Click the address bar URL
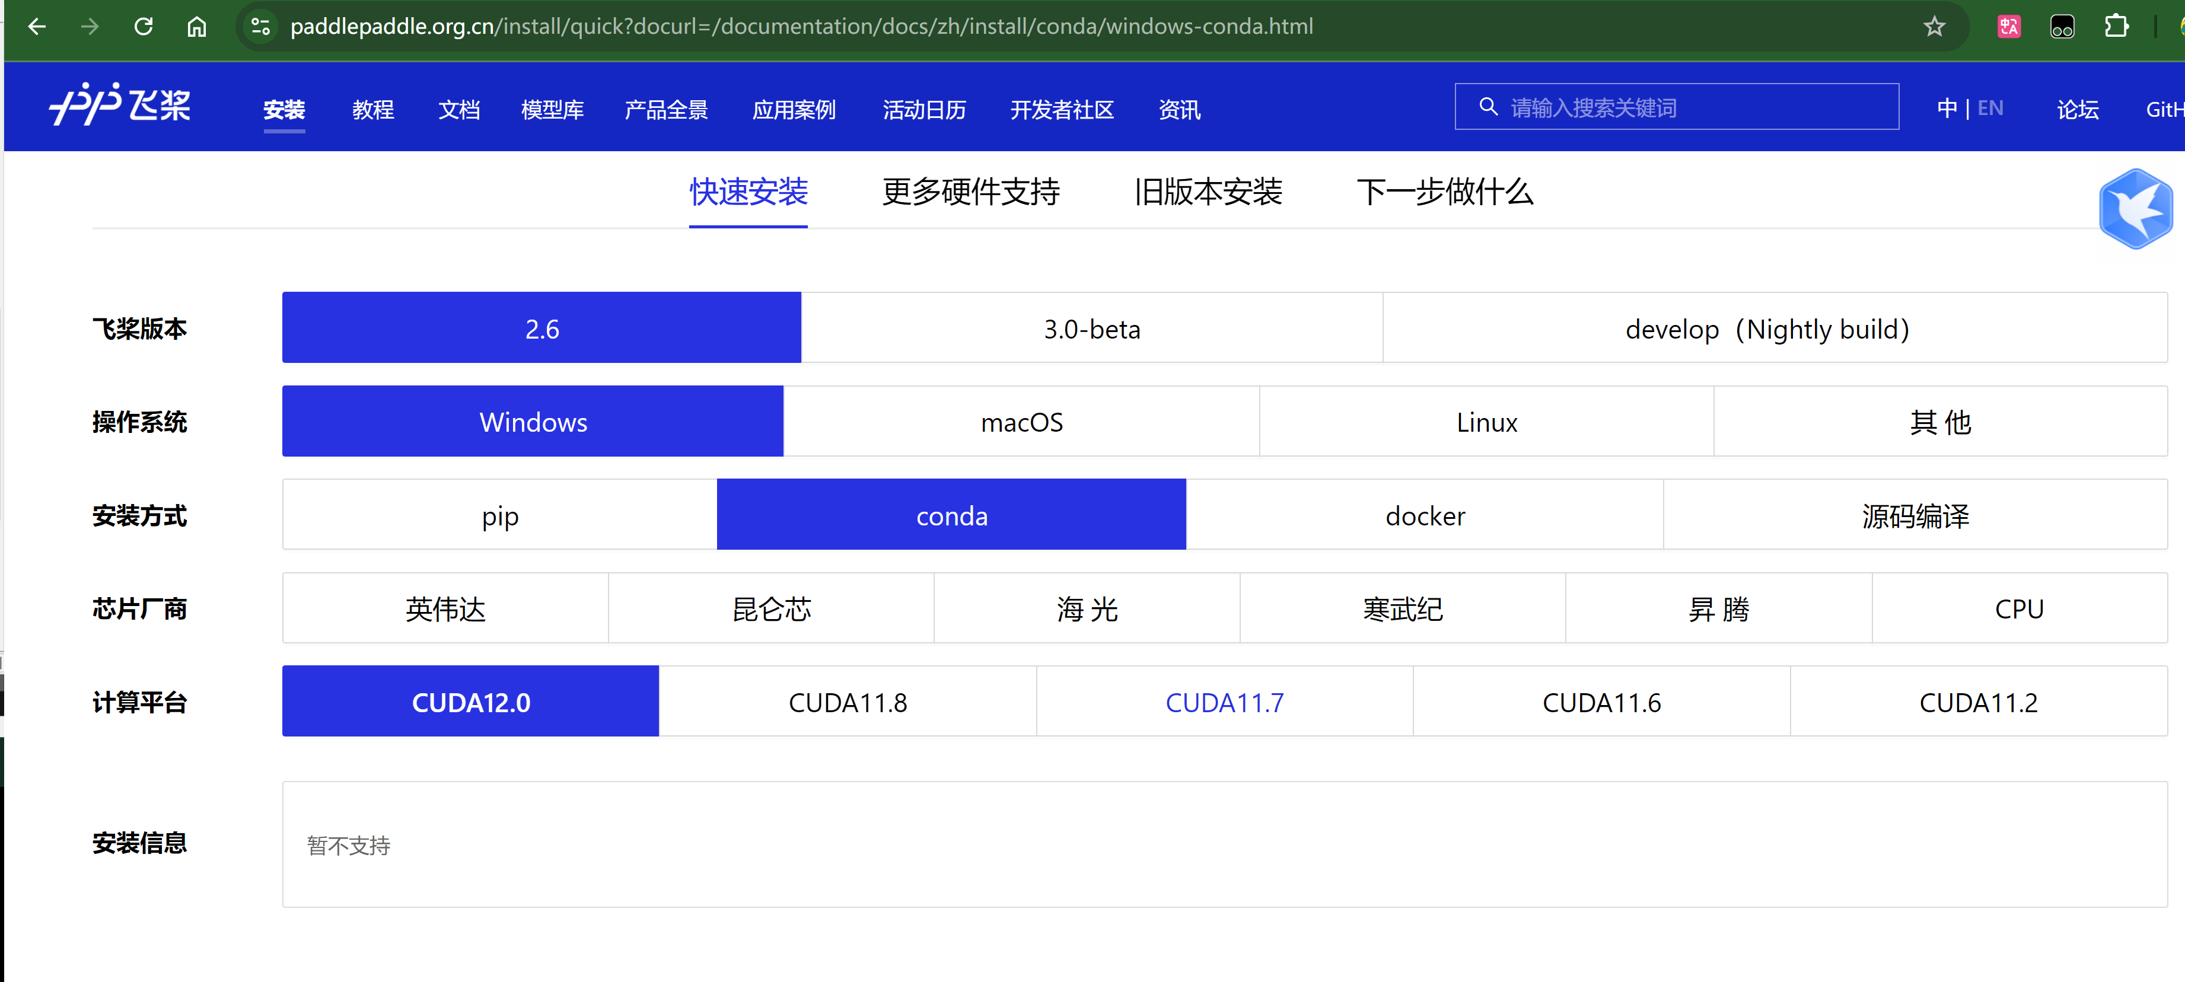 (801, 26)
